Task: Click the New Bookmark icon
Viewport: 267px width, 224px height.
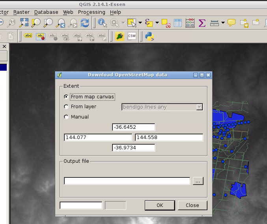Action: coord(244,23)
